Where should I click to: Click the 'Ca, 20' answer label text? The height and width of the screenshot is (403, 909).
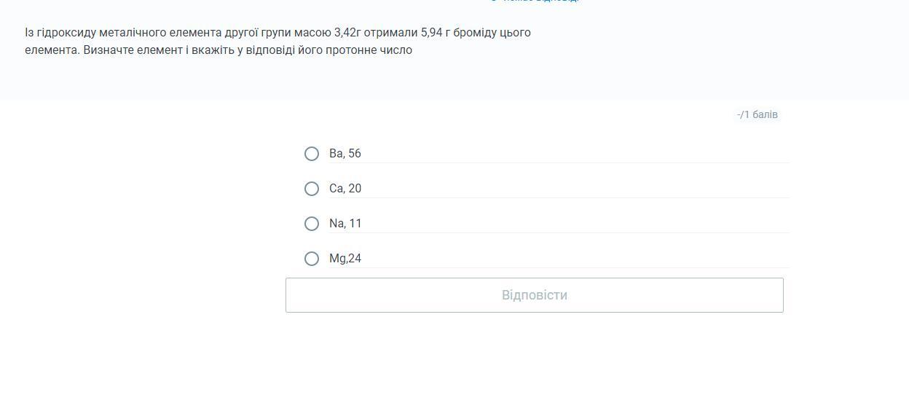(x=345, y=189)
